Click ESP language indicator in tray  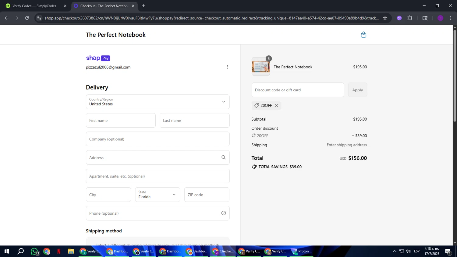point(417,251)
